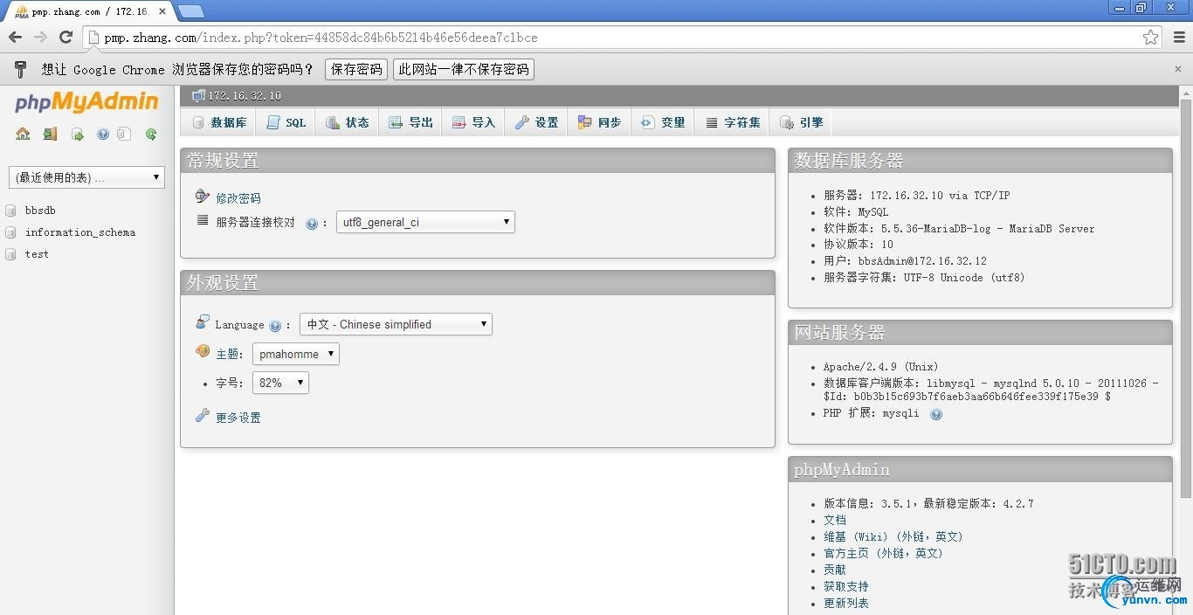Screen dimensions: 1193x615
Task: Select the test database in sidebar
Action: pos(37,254)
